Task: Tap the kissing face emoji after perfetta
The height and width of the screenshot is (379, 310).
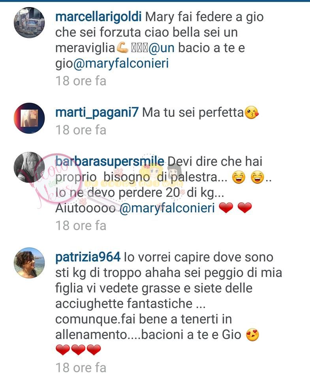Action: pos(252,113)
